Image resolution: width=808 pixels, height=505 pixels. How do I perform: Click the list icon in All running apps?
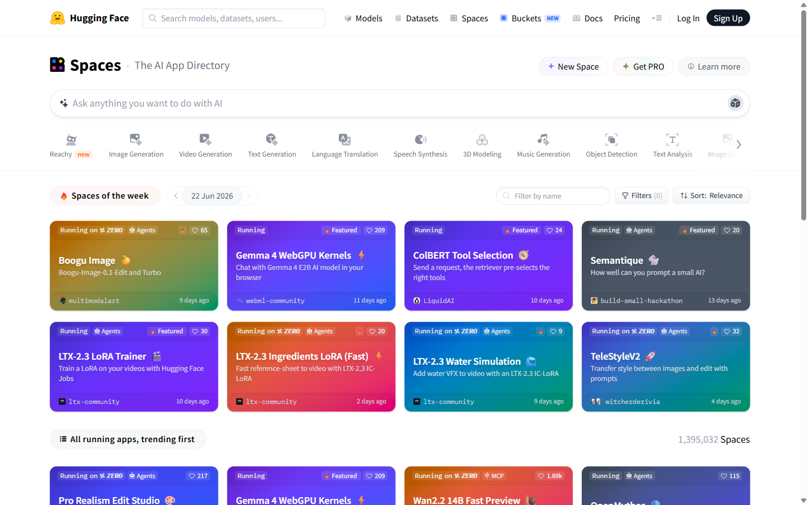tap(63, 439)
